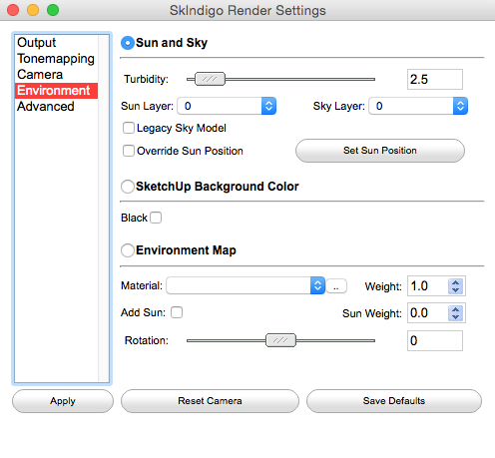Enable the Legacy Sky Model checkbox
This screenshot has width=495, height=458.
(x=129, y=128)
